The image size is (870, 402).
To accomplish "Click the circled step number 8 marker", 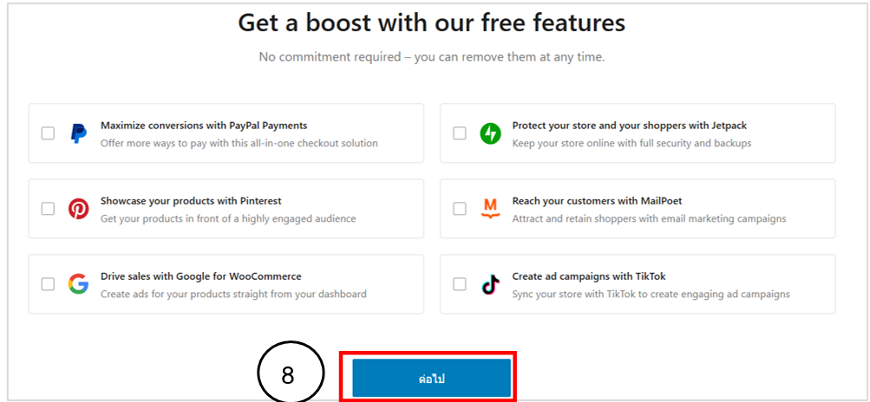I will point(291,376).
